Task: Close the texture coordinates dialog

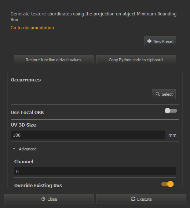Action: tap(49, 199)
